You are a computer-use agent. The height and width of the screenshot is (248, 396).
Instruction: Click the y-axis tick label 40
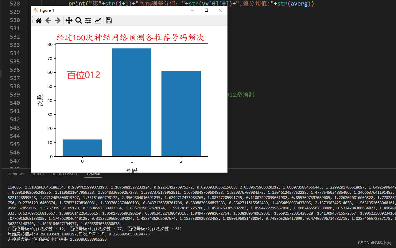[x=50, y=100]
